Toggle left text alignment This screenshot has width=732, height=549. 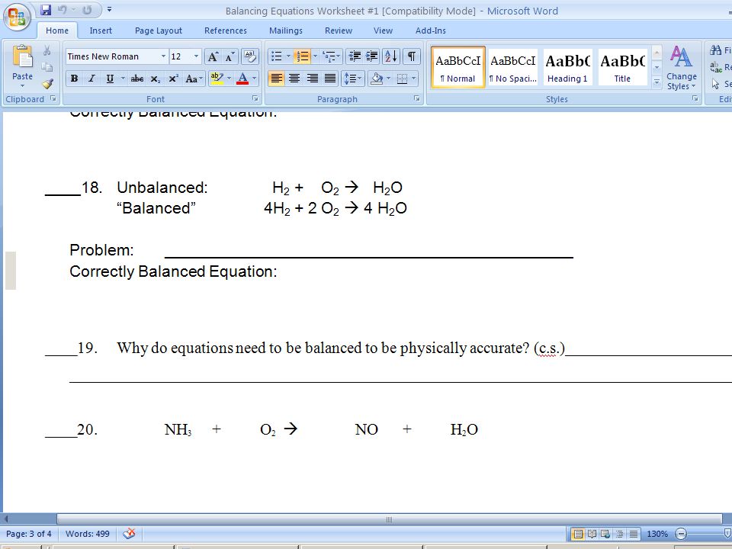point(276,79)
